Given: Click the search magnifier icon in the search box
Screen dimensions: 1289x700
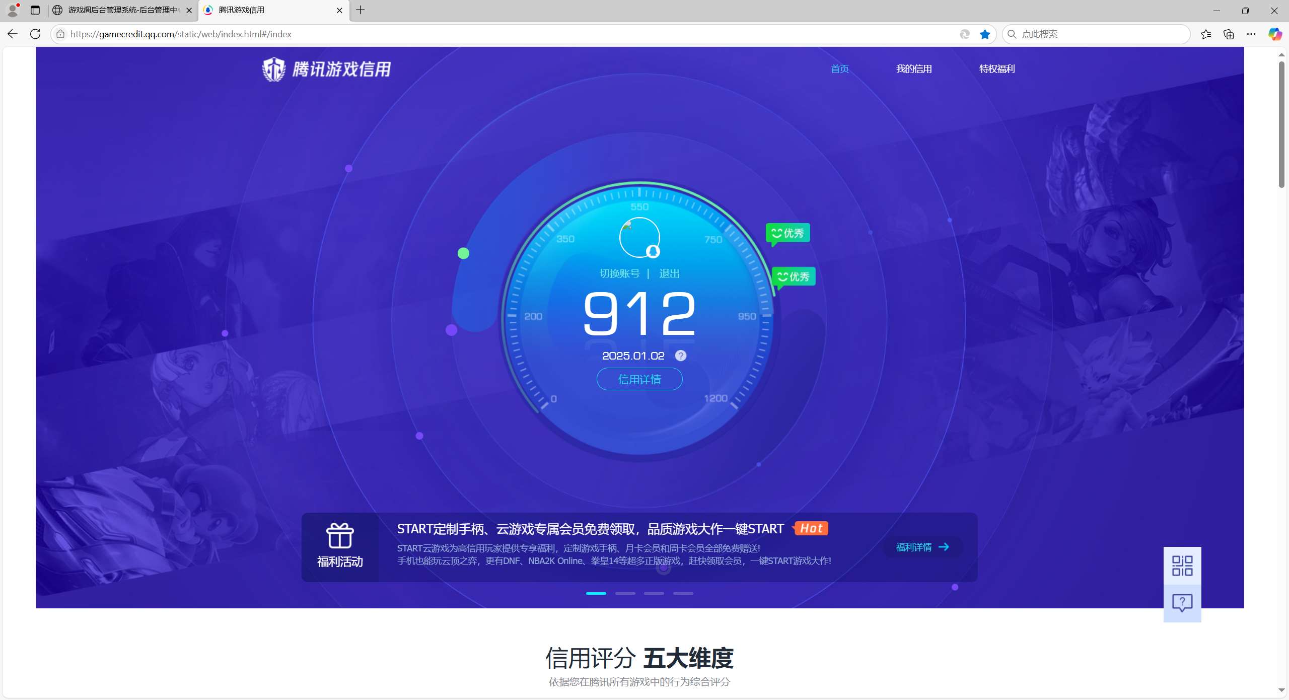Looking at the screenshot, I should click(1012, 34).
